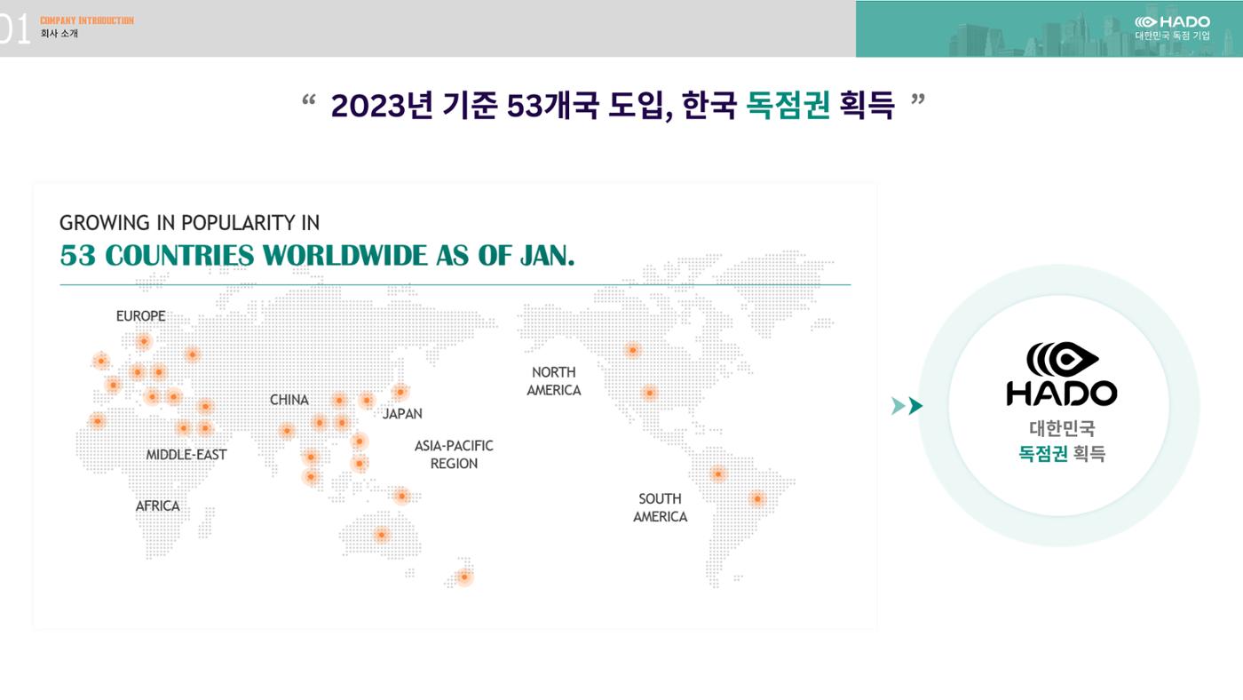Image resolution: width=1243 pixels, height=700 pixels.
Task: Click the SOUTH AMERICA label
Action: click(x=660, y=508)
